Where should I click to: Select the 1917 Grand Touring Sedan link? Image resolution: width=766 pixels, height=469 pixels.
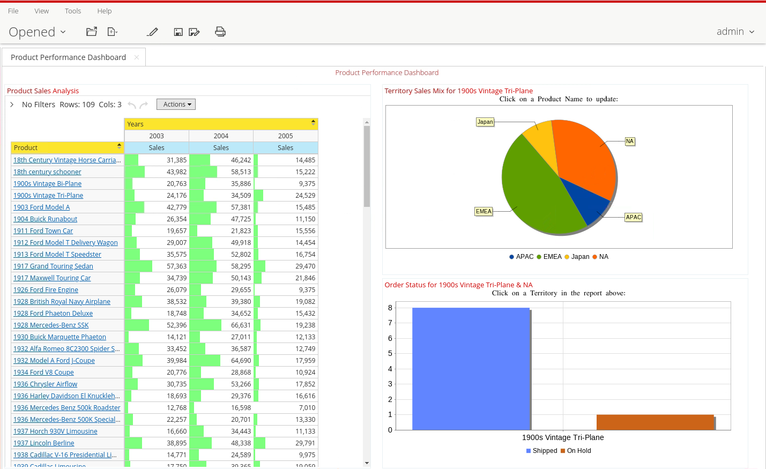coord(53,266)
